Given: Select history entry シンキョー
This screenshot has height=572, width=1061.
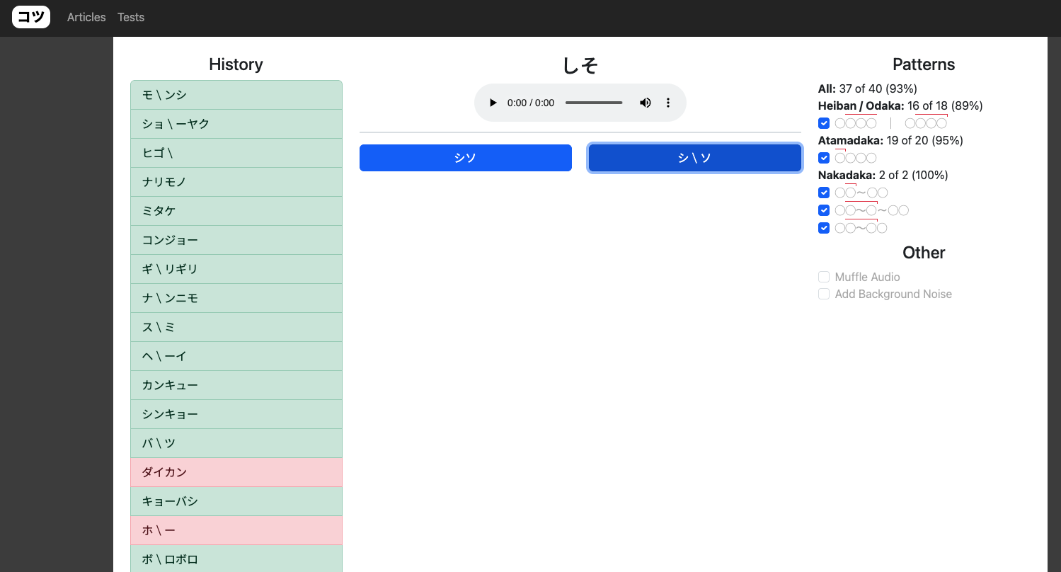Looking at the screenshot, I should [236, 414].
